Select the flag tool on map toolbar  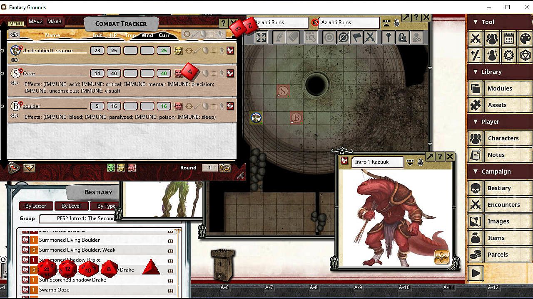(357, 37)
